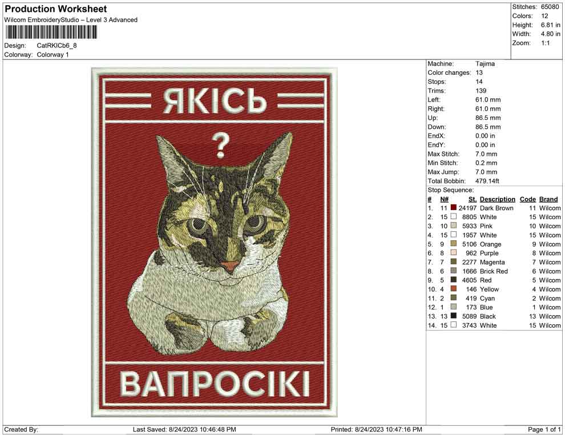Click the Colorway 1 field
Viewport: 565px width, 435px height.
[55, 55]
